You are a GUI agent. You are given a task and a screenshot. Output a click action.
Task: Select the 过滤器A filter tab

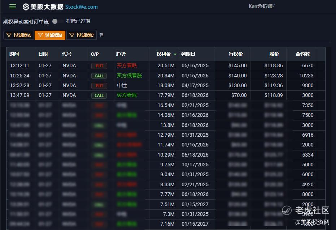(x=18, y=35)
